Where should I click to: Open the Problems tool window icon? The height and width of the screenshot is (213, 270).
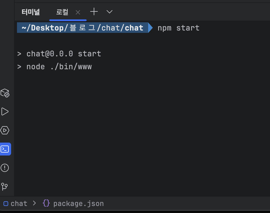pyautogui.click(x=5, y=168)
